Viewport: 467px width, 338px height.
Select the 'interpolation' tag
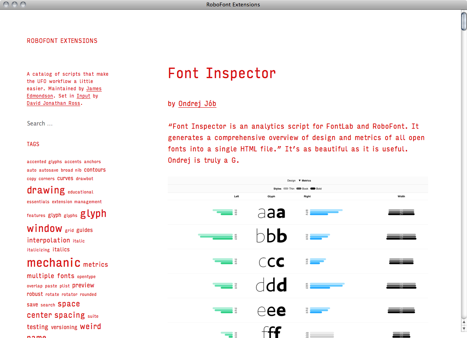coord(49,240)
